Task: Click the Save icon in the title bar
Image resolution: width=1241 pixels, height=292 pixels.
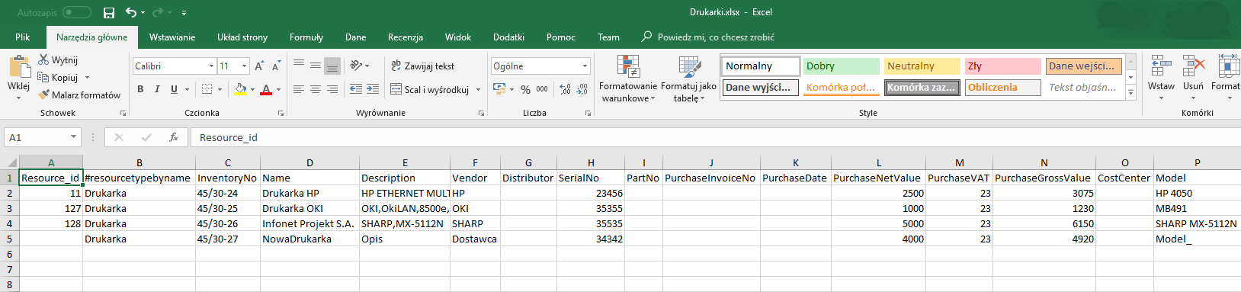Action: [x=109, y=12]
